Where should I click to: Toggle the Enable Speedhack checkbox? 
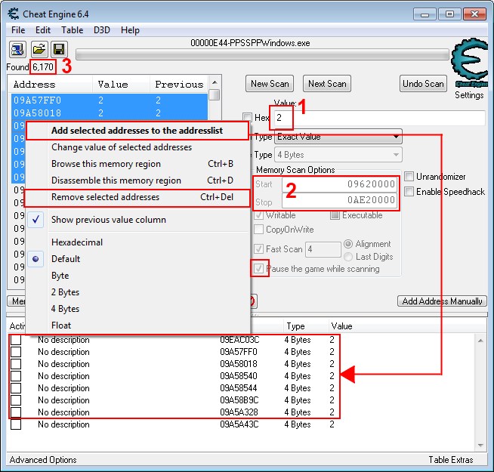(409, 192)
